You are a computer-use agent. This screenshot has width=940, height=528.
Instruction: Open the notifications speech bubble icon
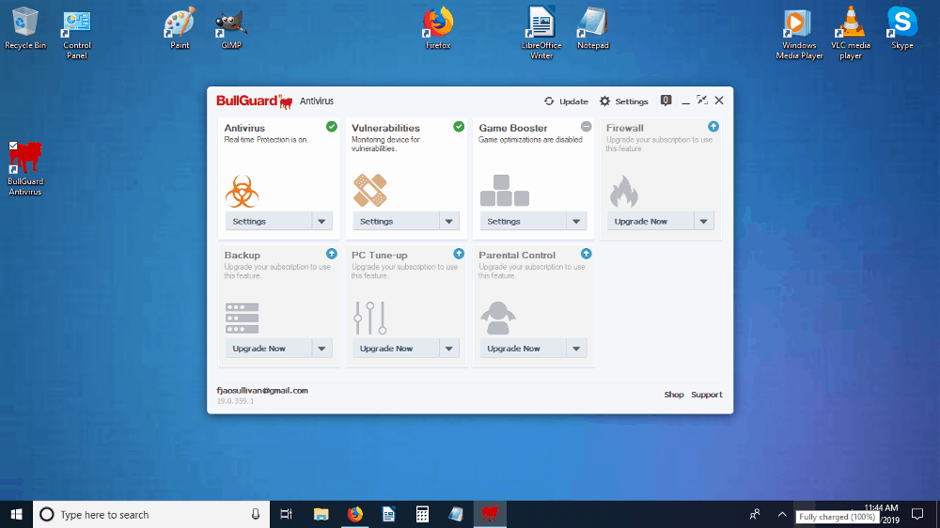(x=666, y=101)
